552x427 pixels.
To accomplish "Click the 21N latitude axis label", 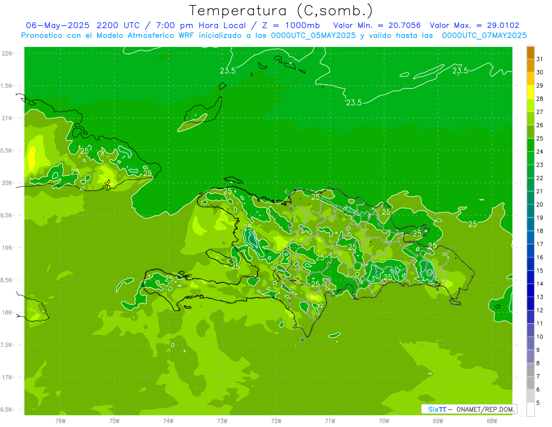I will coord(7,118).
